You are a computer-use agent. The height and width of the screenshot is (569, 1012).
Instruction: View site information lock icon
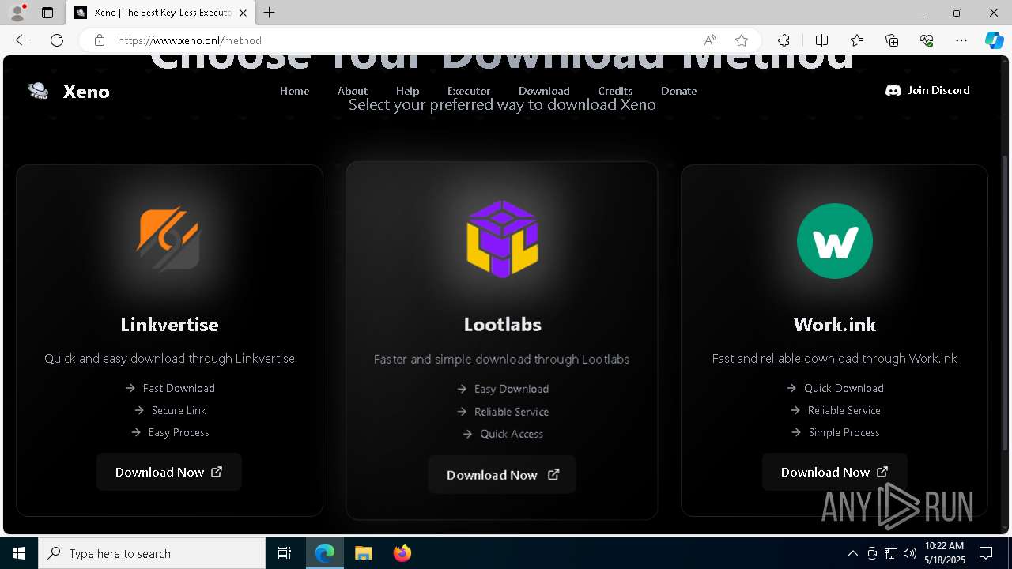pos(100,40)
